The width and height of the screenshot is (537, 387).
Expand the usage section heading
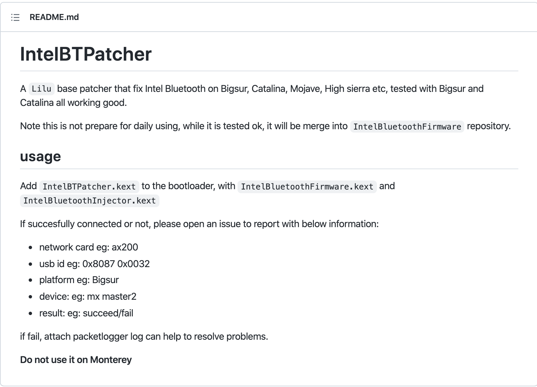40,156
